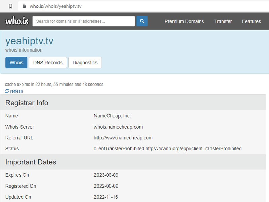Image resolution: width=269 pixels, height=202 pixels.
Task: Click the registration date 2022-06-09
Action: (x=106, y=186)
